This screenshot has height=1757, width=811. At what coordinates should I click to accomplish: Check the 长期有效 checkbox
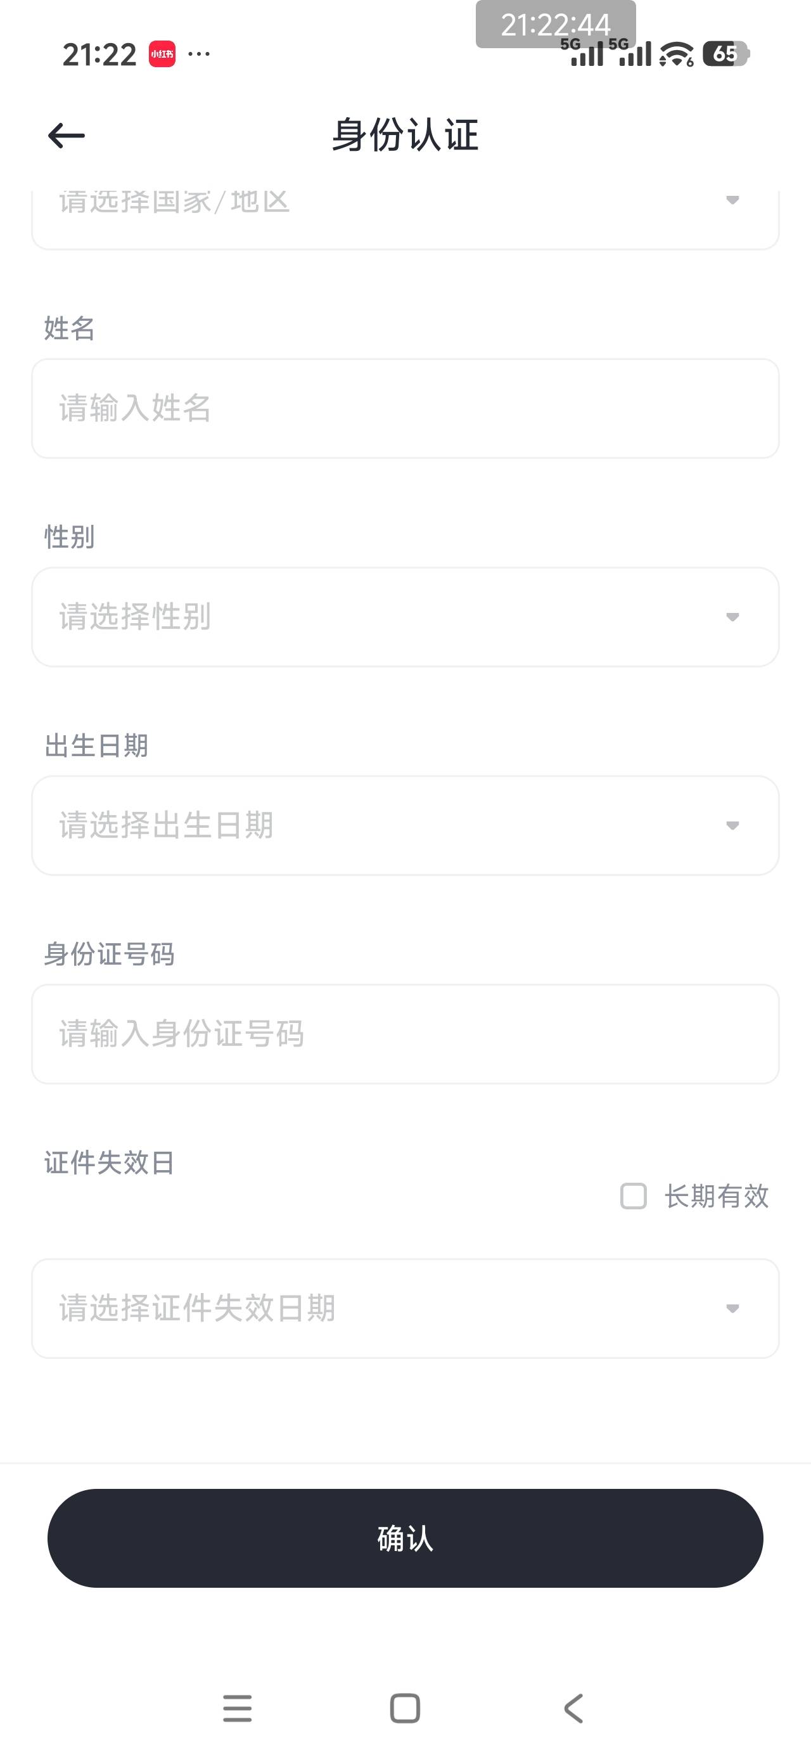coord(633,1195)
